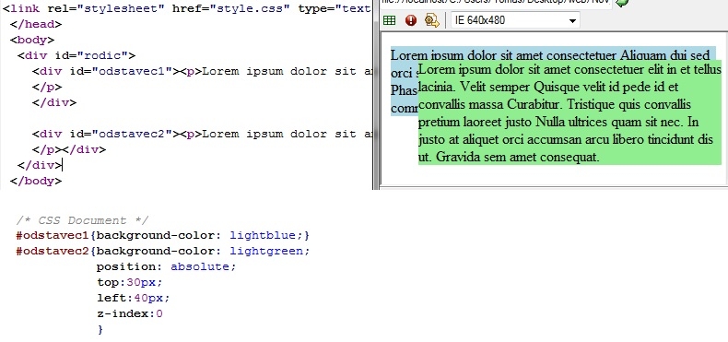Click the light blue paragraph in preview
728x342 pixels.
click(x=404, y=81)
